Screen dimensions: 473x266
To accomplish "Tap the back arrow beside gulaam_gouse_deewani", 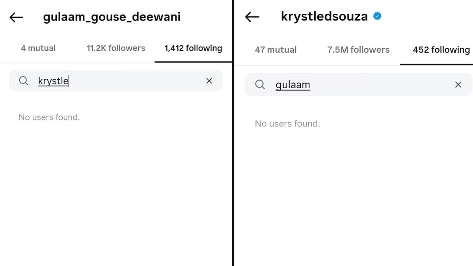I will [16, 17].
